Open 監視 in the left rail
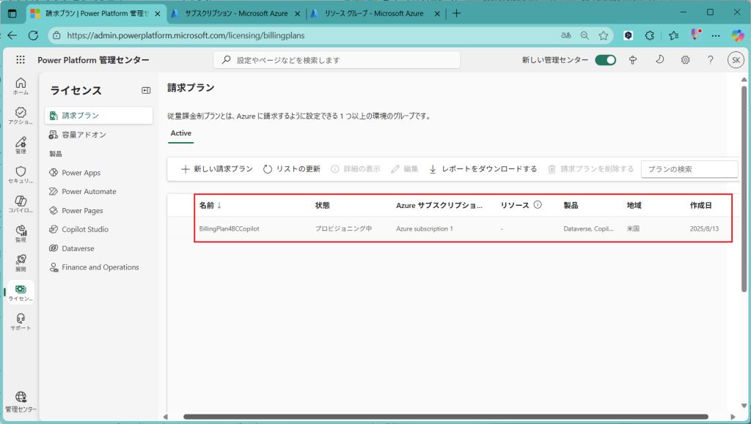The image size is (751, 424). (x=21, y=234)
